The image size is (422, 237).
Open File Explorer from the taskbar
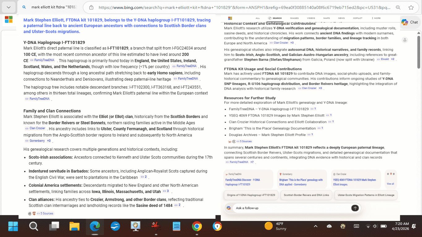[x=75, y=226]
